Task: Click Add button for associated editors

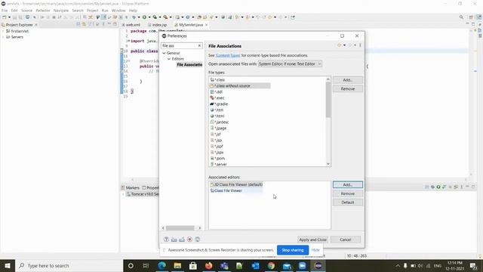Action: [348, 184]
